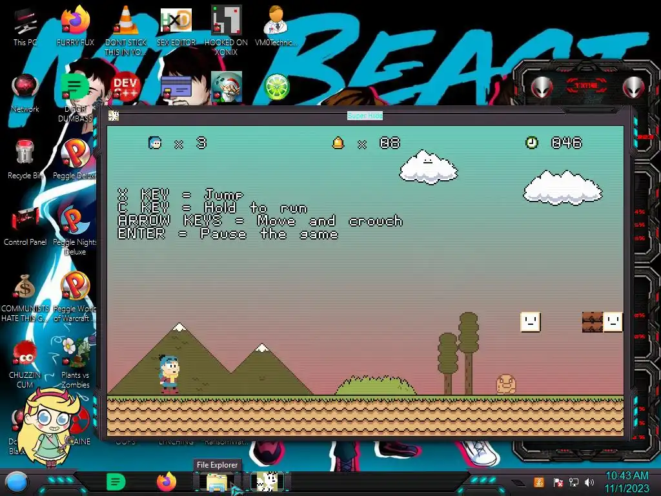The image size is (661, 496).
Task: Click the "X KEY = Jump" instruction text
Action: [x=181, y=195]
